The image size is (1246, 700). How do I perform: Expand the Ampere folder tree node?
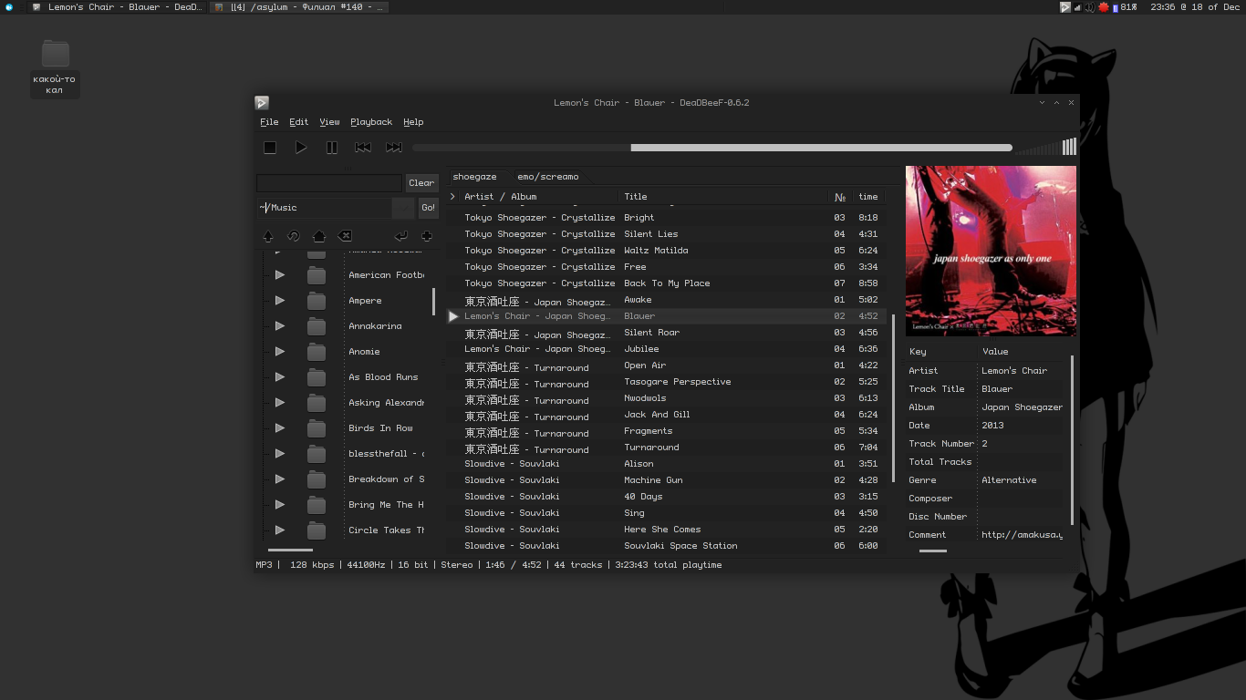[x=280, y=301]
